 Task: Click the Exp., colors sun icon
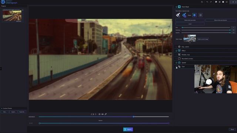click(179, 47)
